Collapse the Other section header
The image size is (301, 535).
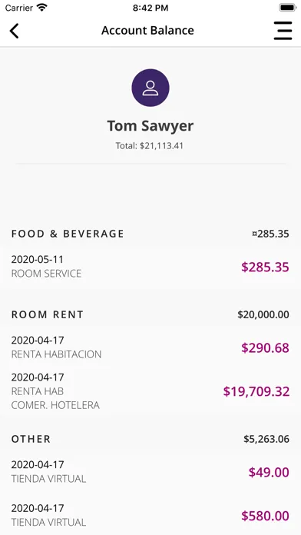150,439
